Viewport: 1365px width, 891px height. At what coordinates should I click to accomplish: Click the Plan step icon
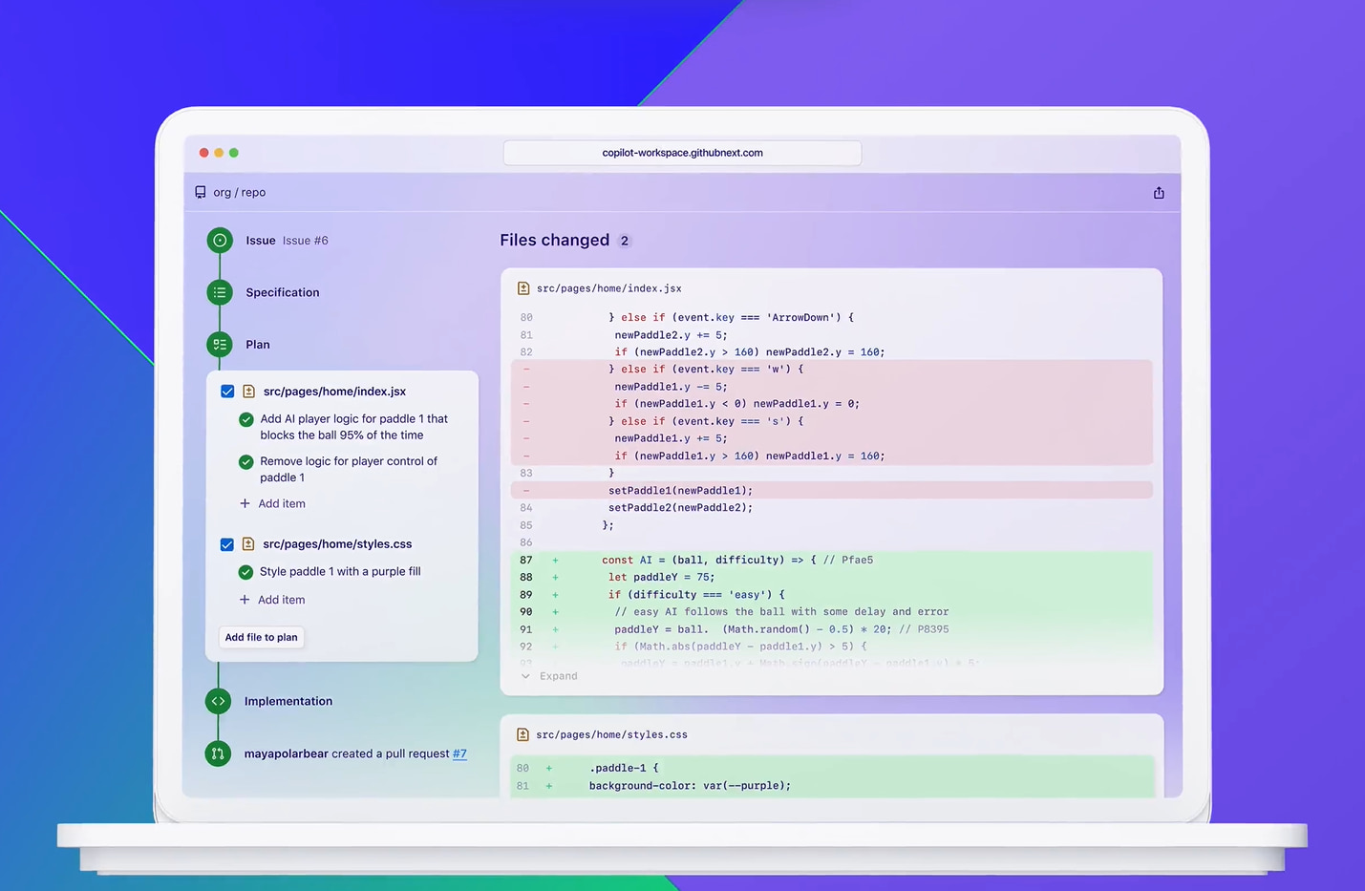pos(220,344)
